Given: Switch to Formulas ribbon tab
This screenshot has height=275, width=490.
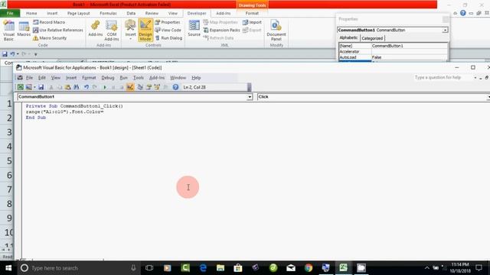Looking at the screenshot, I should [108, 13].
